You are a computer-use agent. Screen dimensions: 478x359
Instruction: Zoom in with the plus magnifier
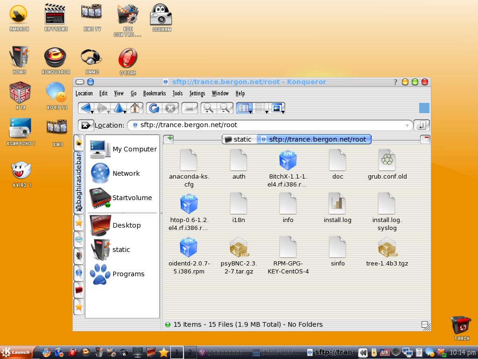point(209,108)
